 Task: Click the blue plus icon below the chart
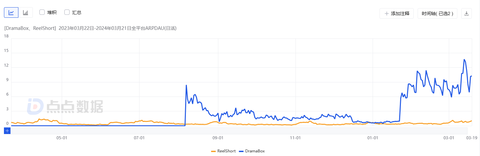tap(7, 131)
